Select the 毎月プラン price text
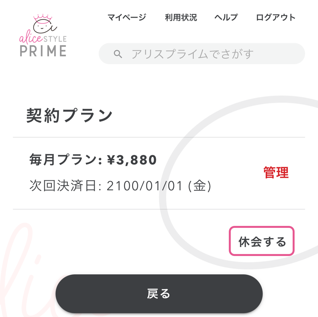This screenshot has width=318, height=317. pyautogui.click(x=93, y=159)
